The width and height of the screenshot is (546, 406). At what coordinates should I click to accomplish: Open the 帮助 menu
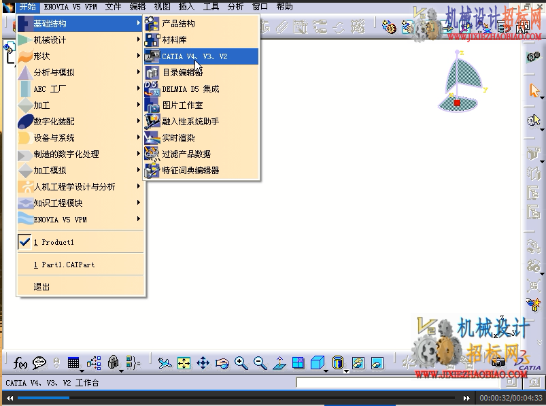coord(284,7)
